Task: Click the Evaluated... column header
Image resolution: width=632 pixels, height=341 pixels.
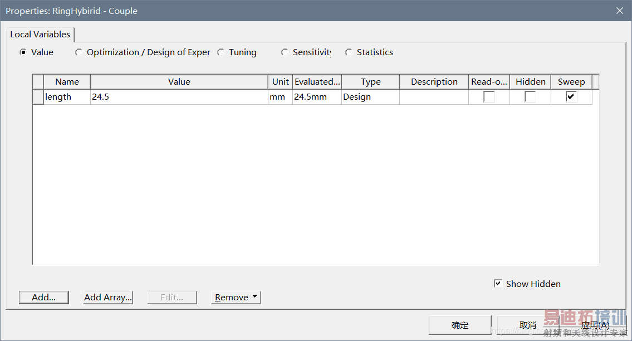Action: (x=317, y=82)
